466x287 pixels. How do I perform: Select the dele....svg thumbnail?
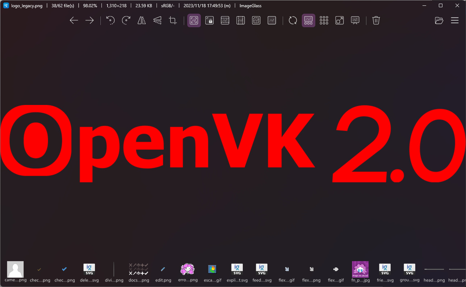coord(89,271)
